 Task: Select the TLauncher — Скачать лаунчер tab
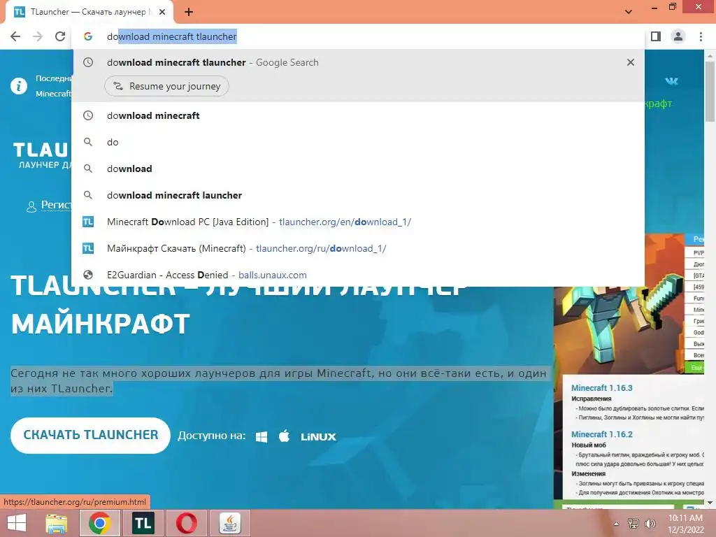tap(89, 13)
